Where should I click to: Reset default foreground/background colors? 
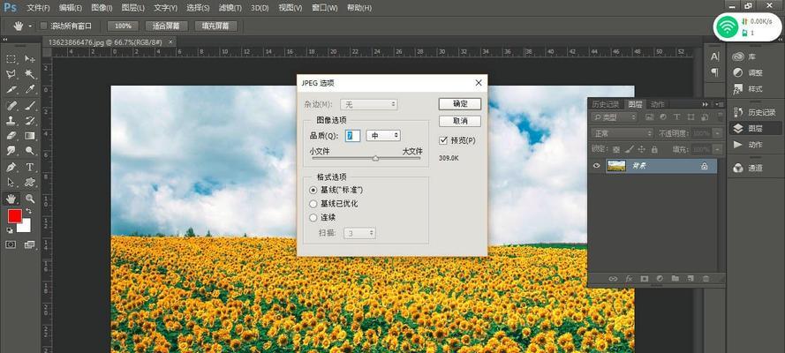tap(10, 230)
